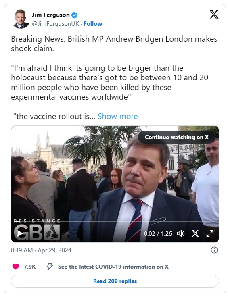This screenshot has width=228, height=298.
Task: Open the tweet info circle icon
Action: 214,250
